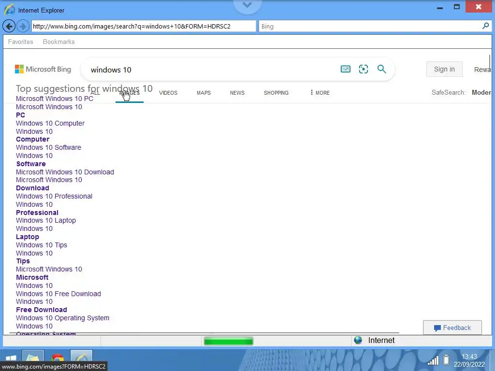Click the horizontal page scrollbar
Viewport: 495px width, 371px height.
pyautogui.click(x=204, y=333)
